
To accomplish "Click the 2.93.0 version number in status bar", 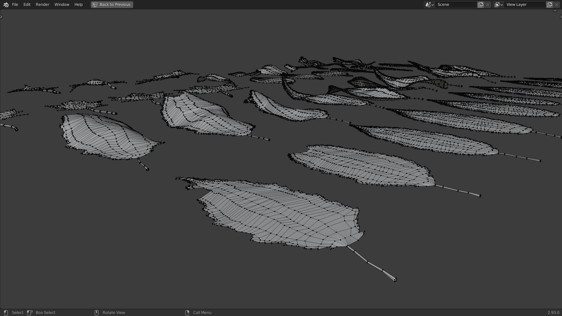I will pos(553,312).
